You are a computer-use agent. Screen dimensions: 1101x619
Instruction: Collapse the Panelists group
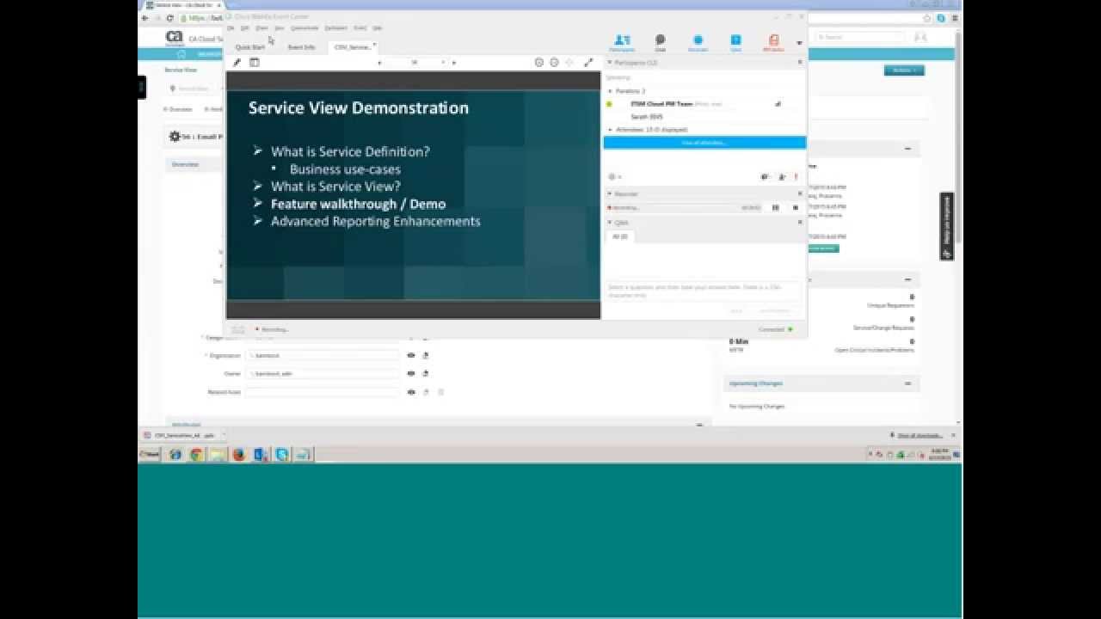click(x=610, y=91)
